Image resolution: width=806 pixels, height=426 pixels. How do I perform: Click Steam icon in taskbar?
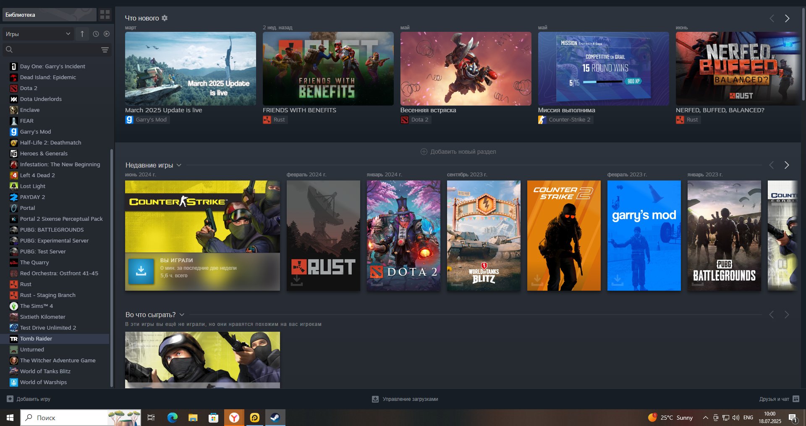(x=275, y=418)
